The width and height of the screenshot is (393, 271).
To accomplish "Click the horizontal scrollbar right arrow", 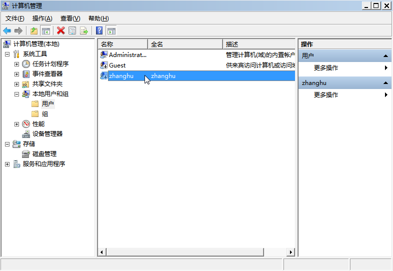I will [x=291, y=252].
